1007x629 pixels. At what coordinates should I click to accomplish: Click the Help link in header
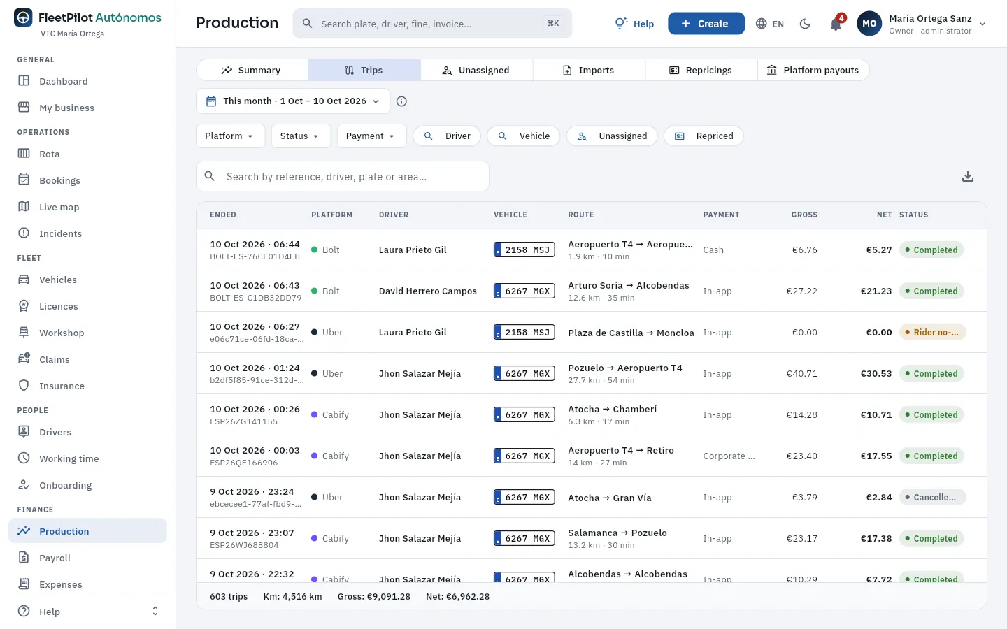[x=634, y=24]
